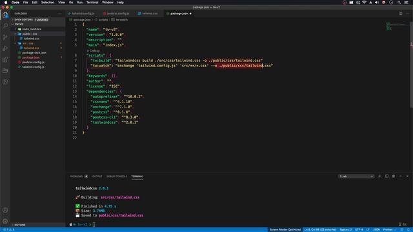
Task: Open the Run and Debug view
Action: [5, 48]
